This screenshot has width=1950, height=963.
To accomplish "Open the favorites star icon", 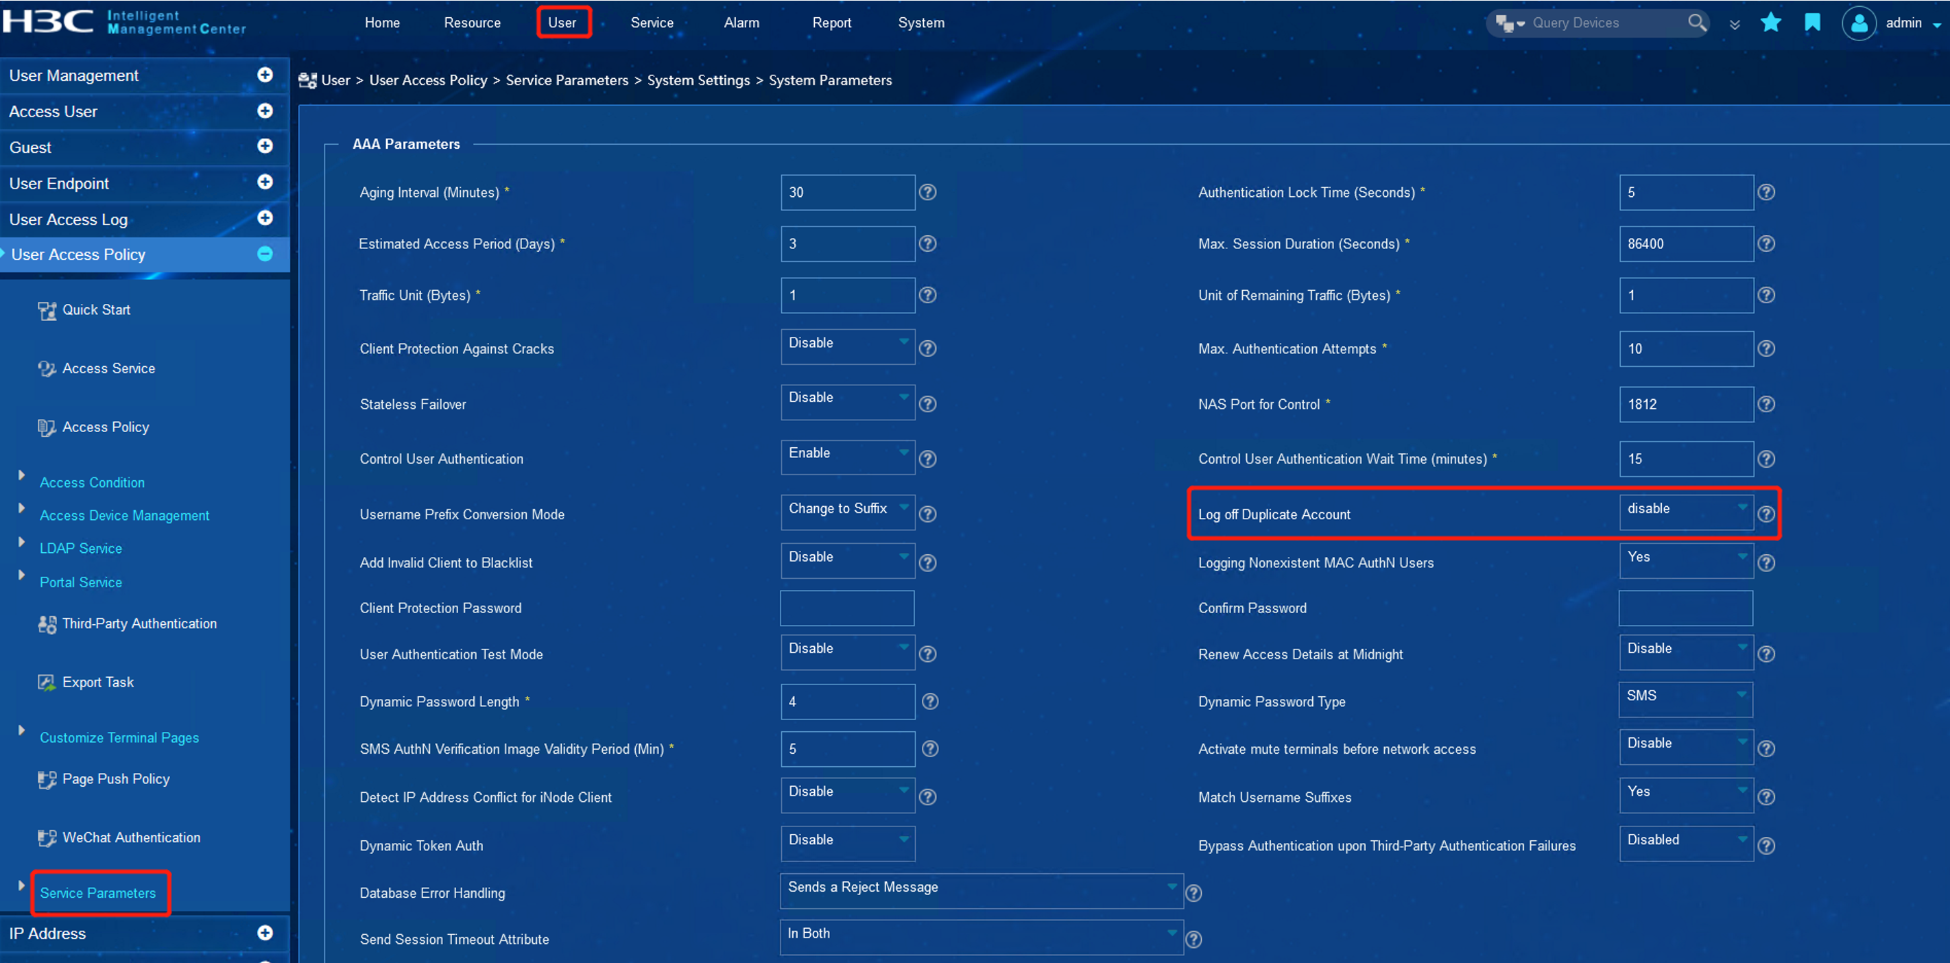I will coord(1770,23).
